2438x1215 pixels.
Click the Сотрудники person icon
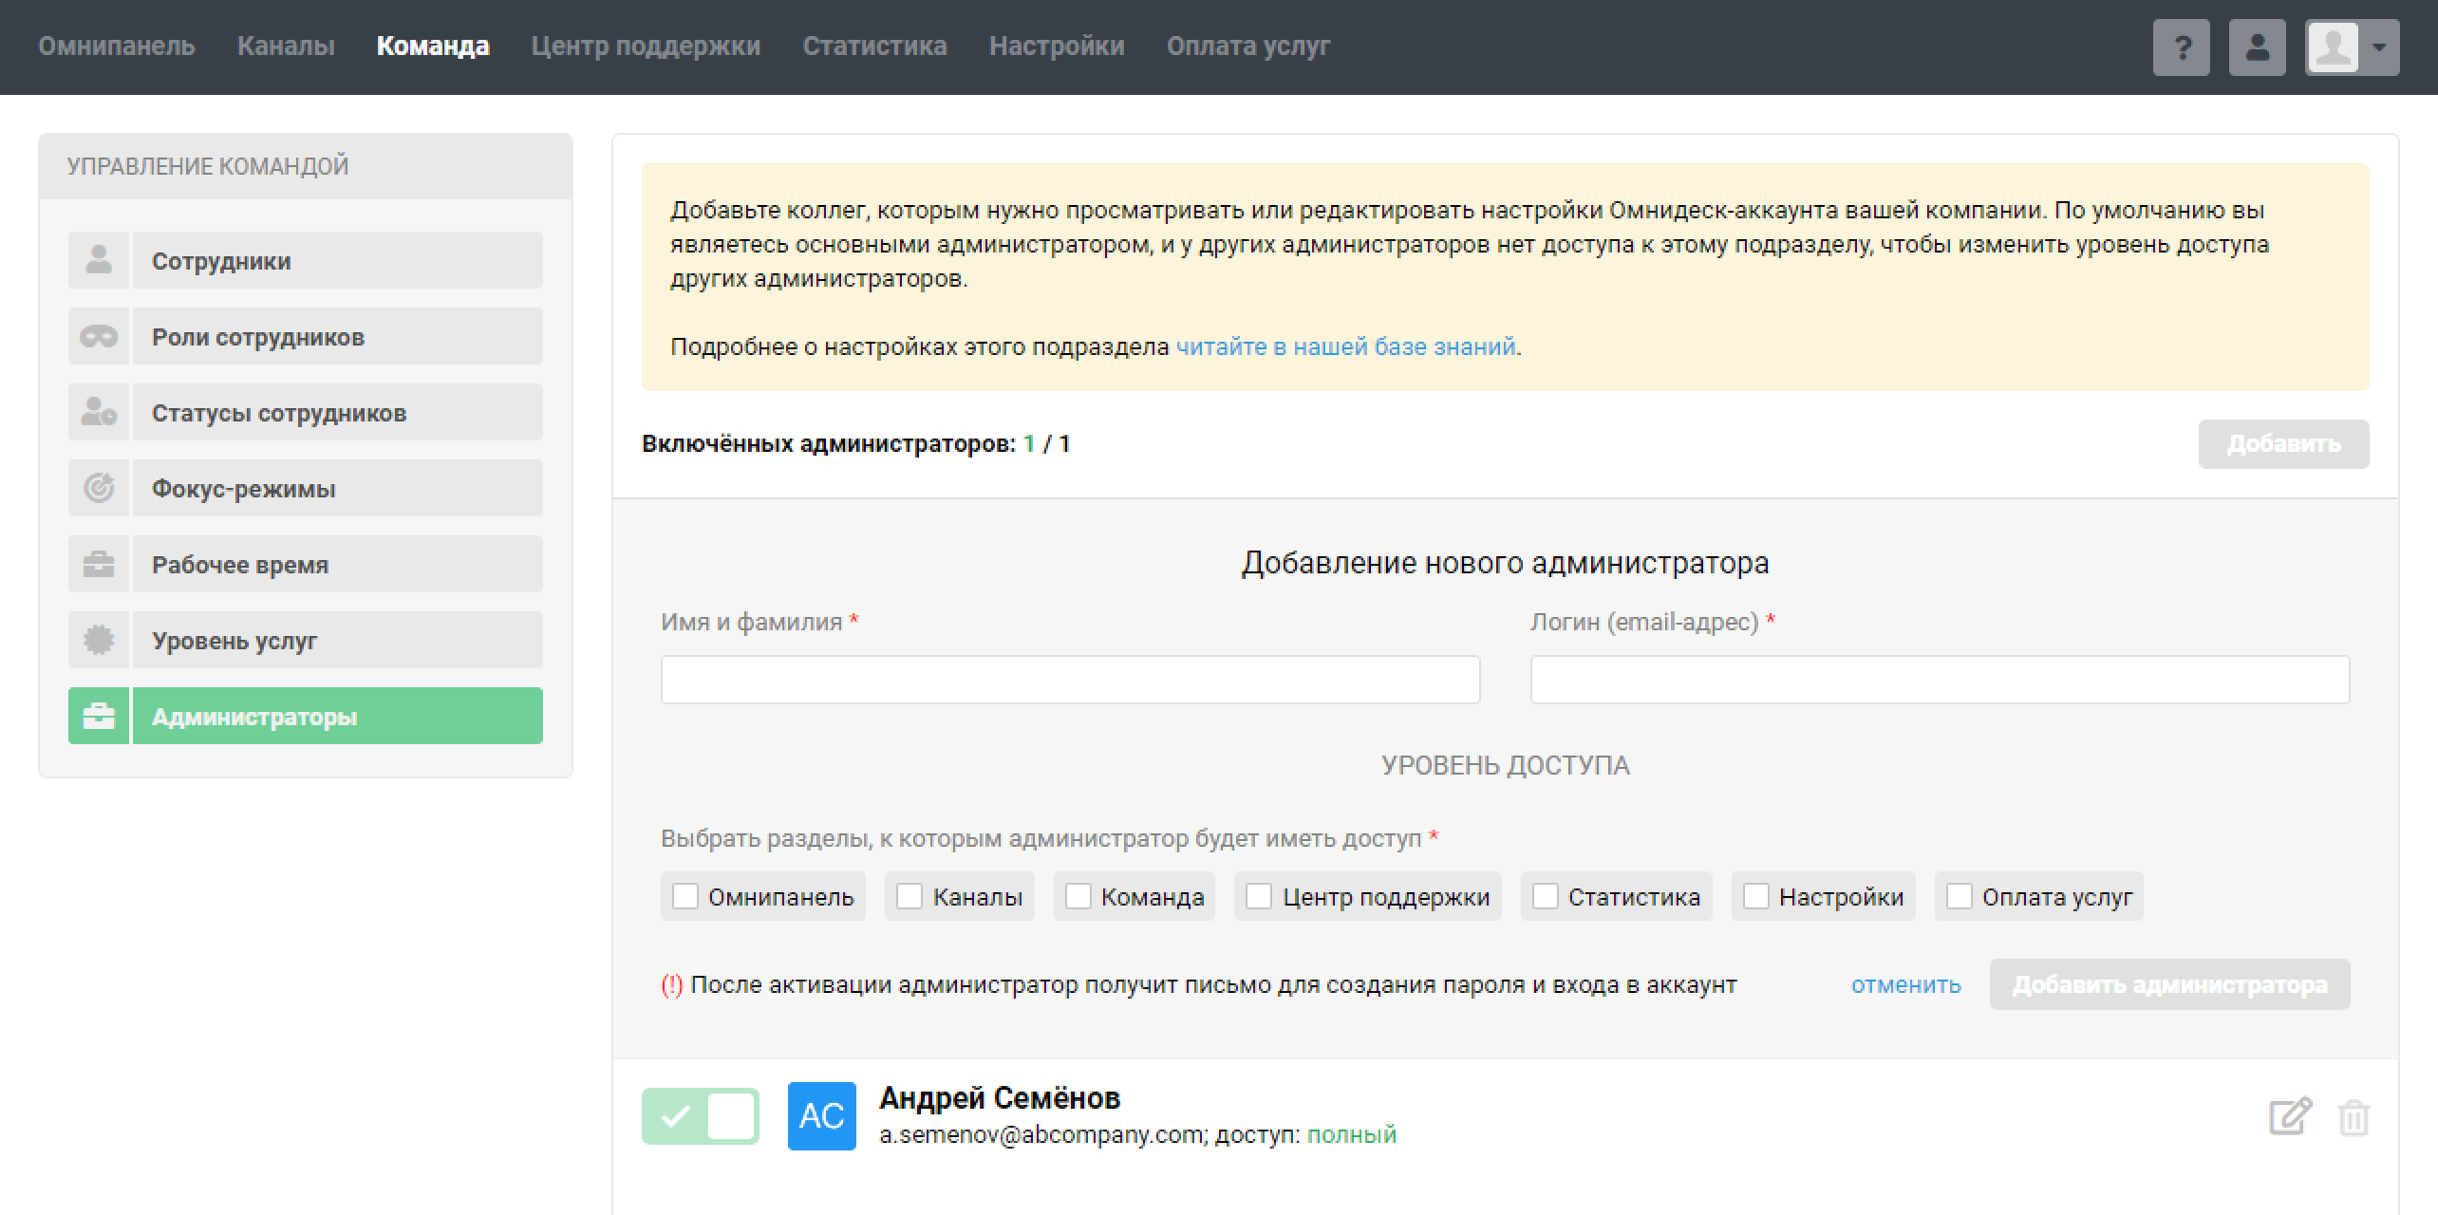coord(99,260)
